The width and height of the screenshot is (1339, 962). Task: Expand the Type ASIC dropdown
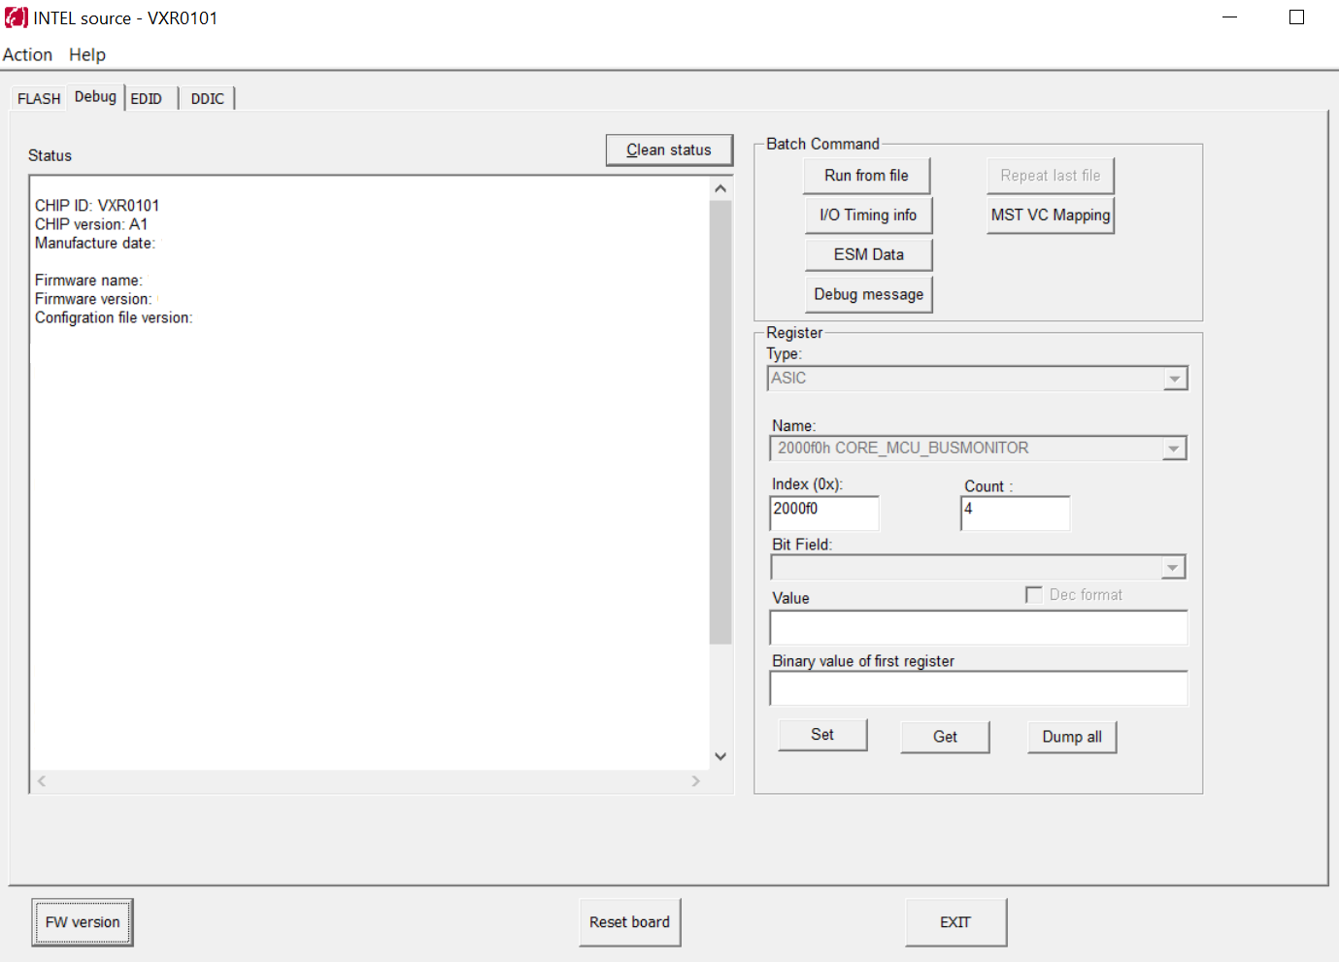pos(1175,379)
